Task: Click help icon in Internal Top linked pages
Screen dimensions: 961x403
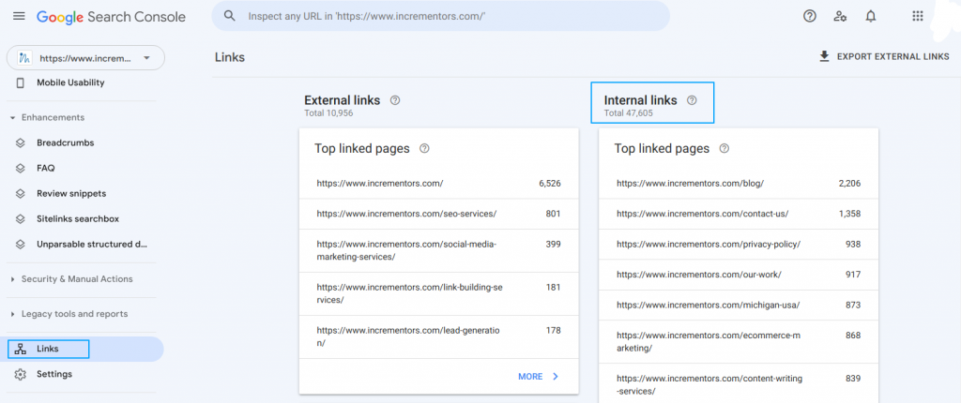Action: tap(724, 148)
